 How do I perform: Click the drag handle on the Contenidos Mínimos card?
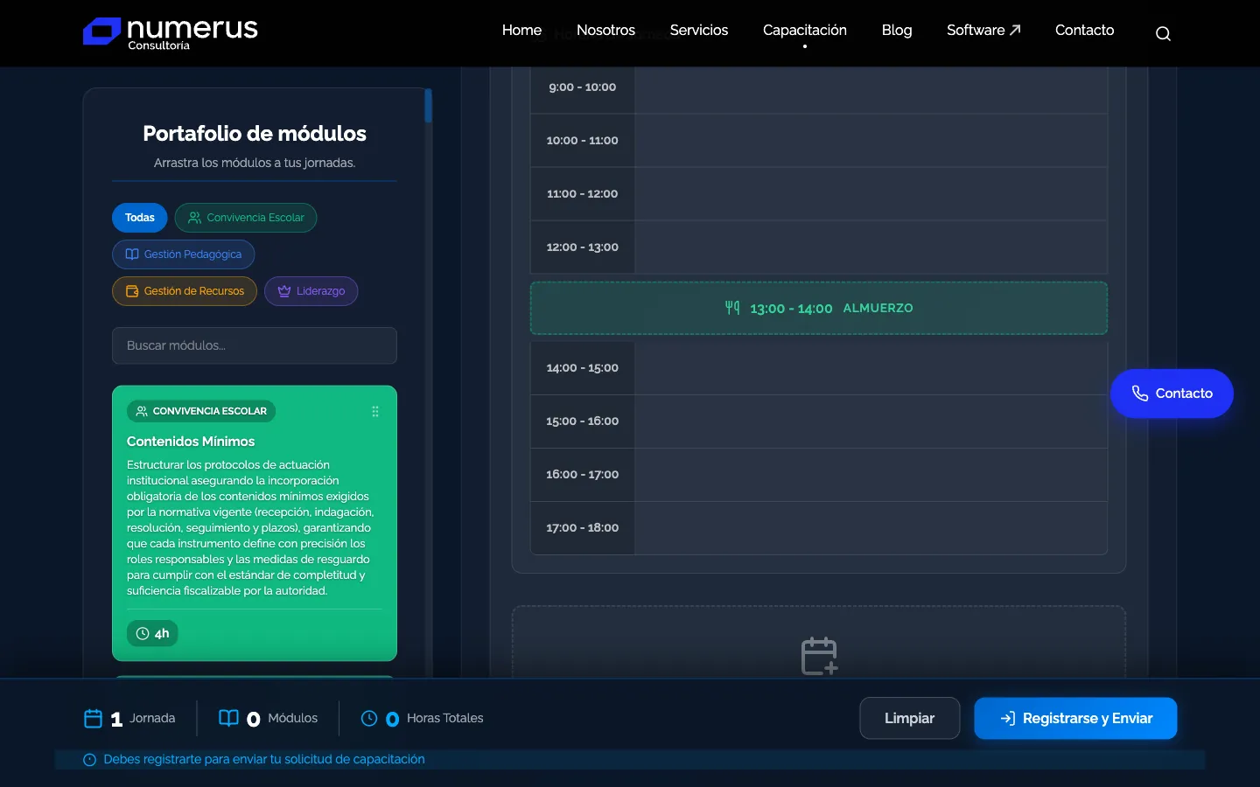point(374,411)
